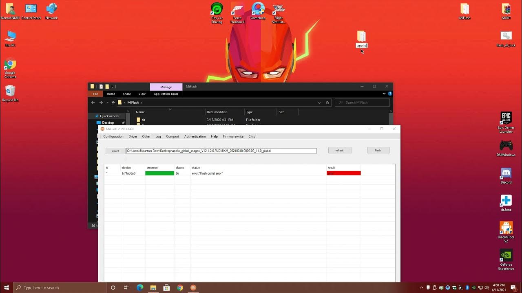Select the flash_all_lock desktop file
The height and width of the screenshot is (293, 522).
pyautogui.click(x=506, y=39)
